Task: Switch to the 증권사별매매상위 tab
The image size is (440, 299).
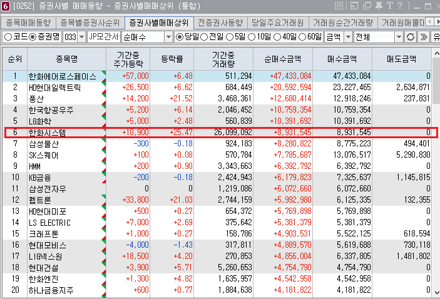Action: pyautogui.click(x=159, y=23)
